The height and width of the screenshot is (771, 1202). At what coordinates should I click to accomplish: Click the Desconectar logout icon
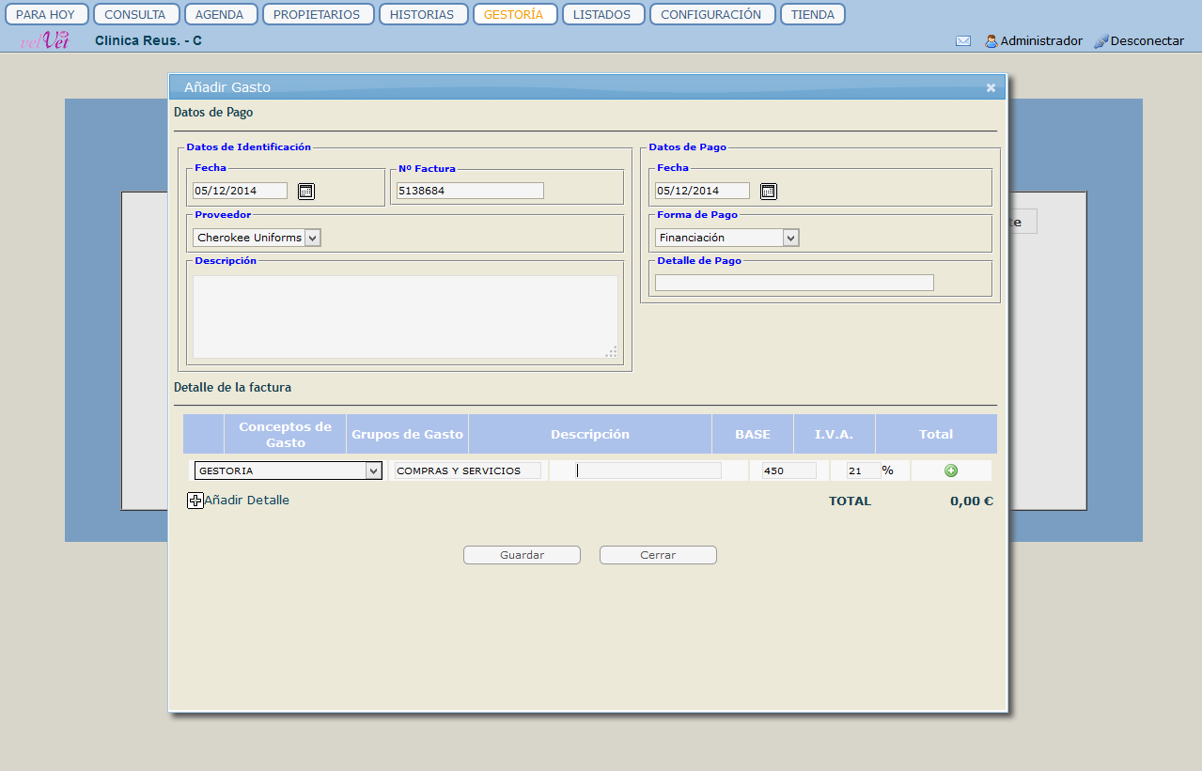[x=1101, y=41]
